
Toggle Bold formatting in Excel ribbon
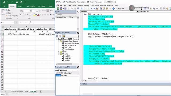pos(21,14)
